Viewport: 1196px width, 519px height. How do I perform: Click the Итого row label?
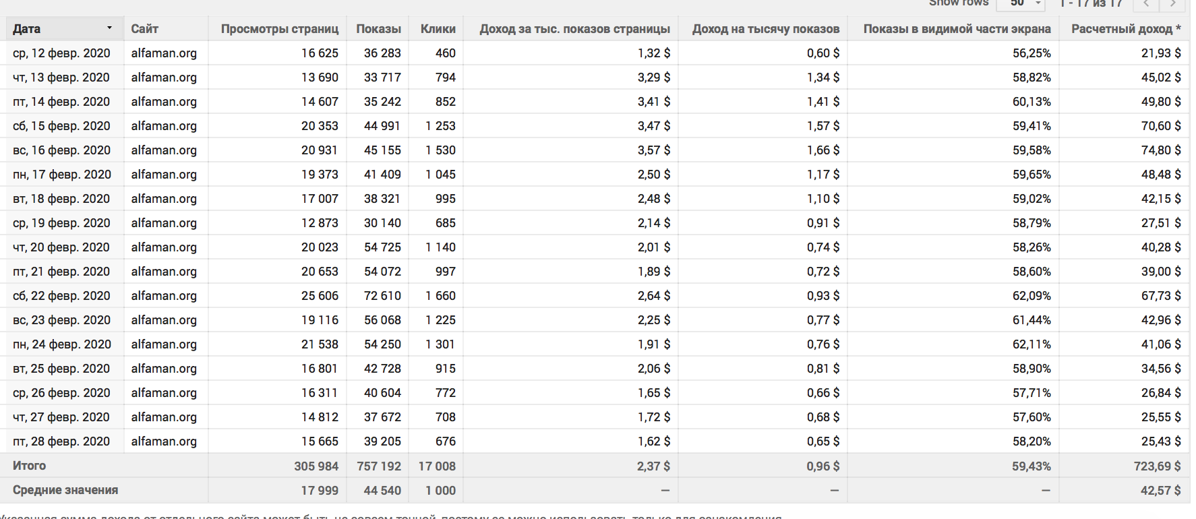[x=29, y=466]
